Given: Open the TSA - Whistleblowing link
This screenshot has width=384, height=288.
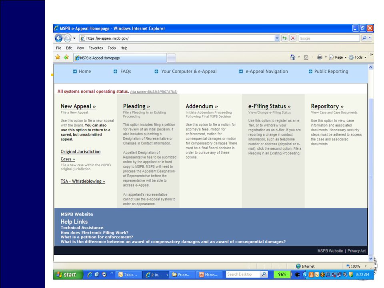Looking at the screenshot, I should tap(83, 181).
